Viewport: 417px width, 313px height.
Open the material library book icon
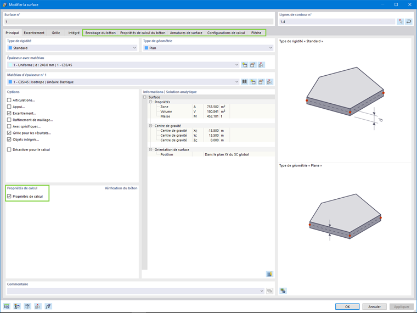[244, 82]
